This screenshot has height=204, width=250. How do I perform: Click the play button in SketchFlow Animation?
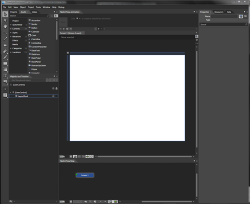64,29
